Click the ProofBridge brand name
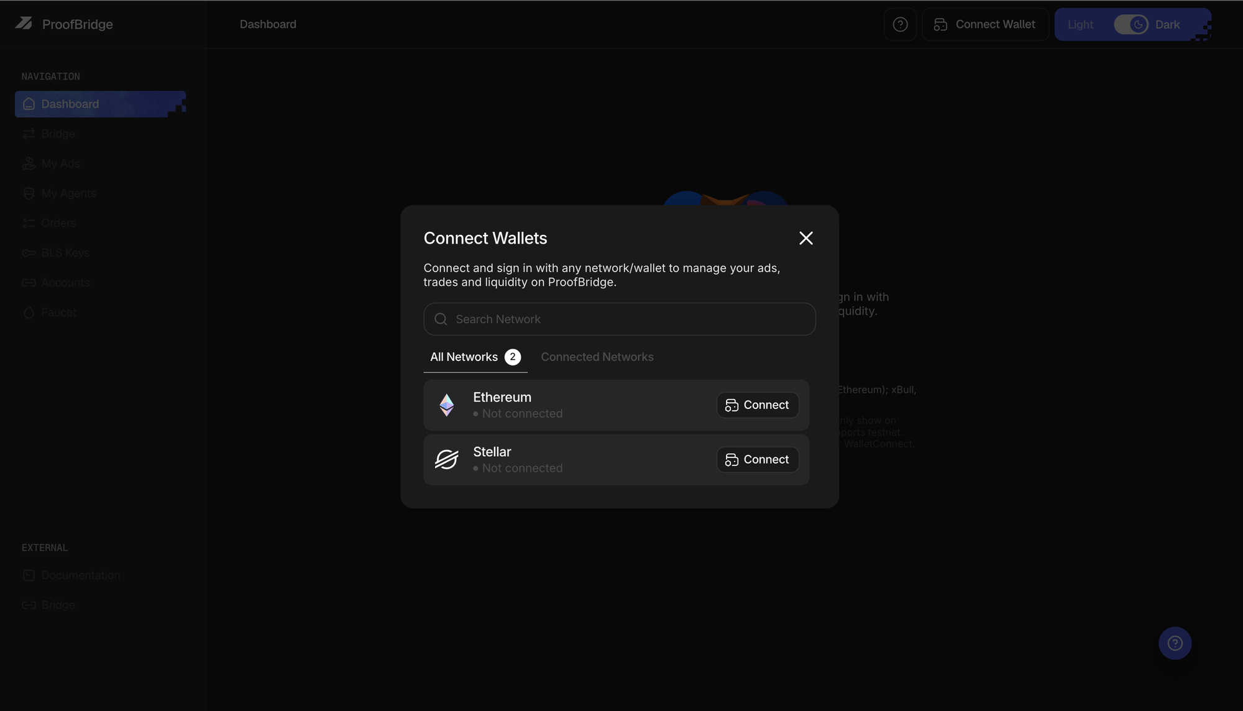The width and height of the screenshot is (1243, 711). pos(78,24)
